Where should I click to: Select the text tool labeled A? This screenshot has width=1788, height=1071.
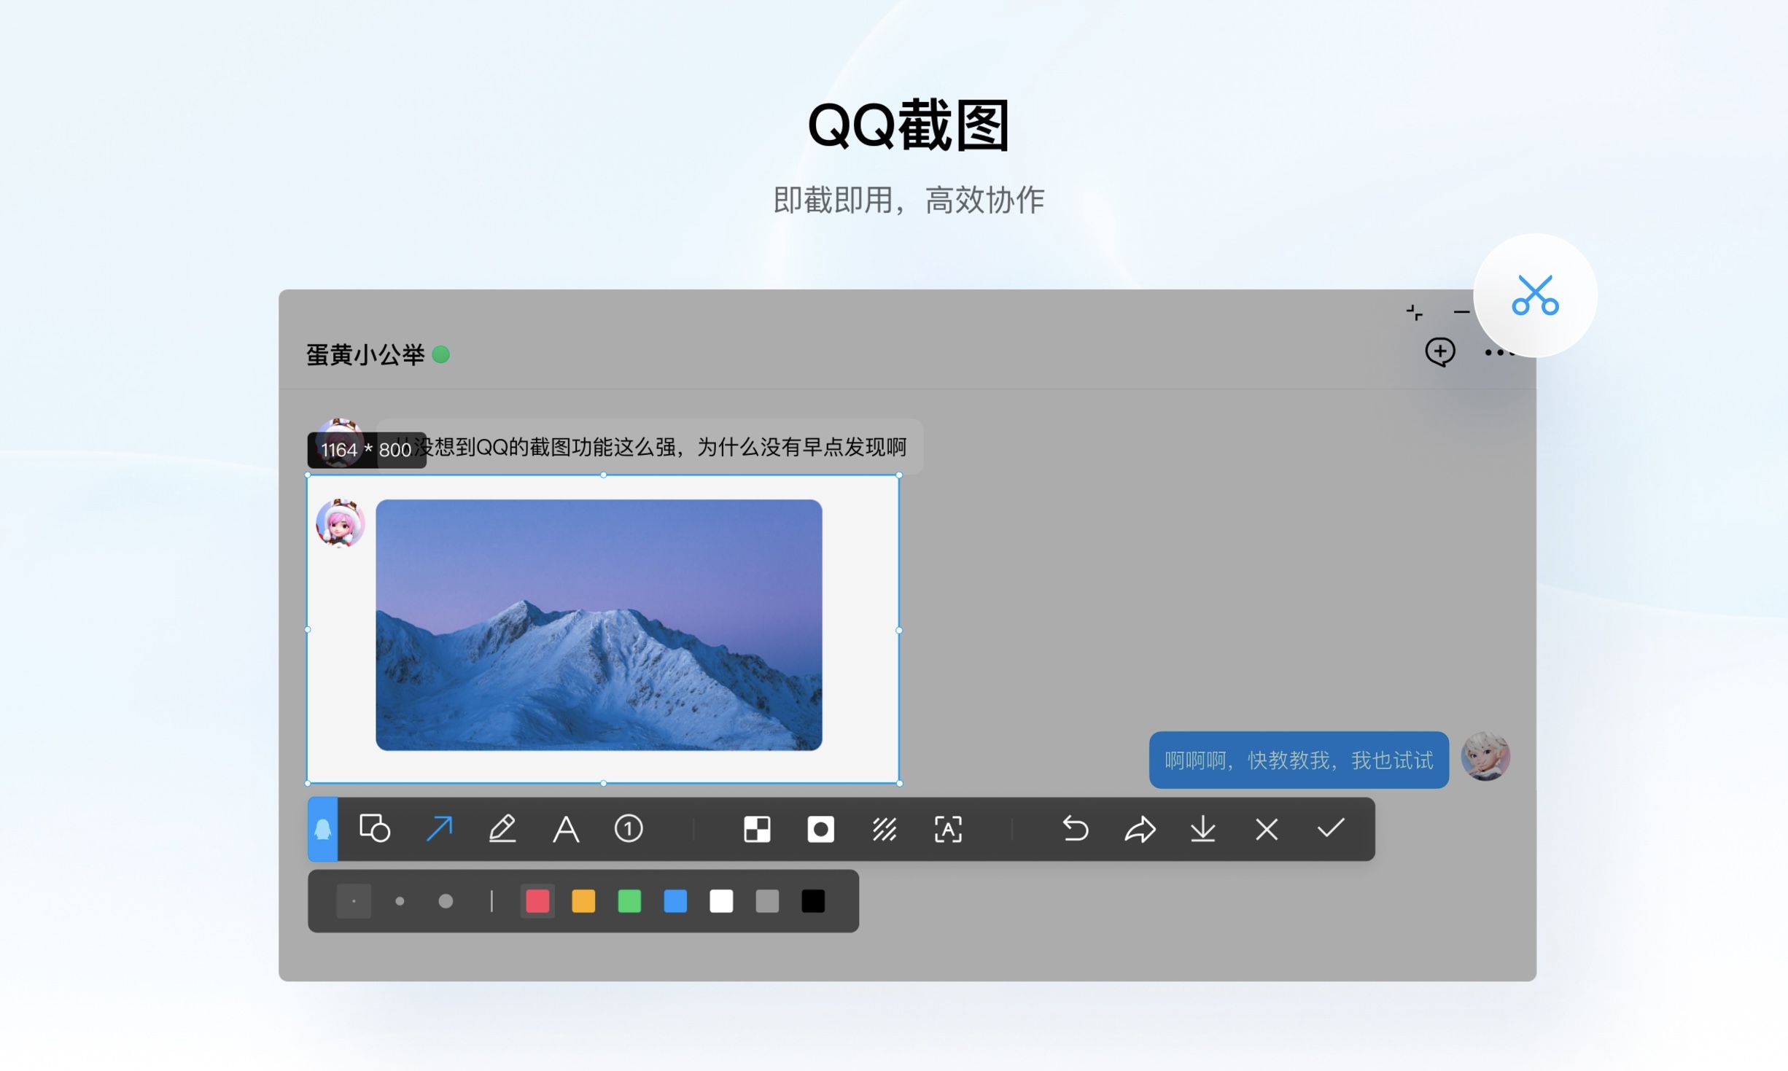click(x=566, y=829)
